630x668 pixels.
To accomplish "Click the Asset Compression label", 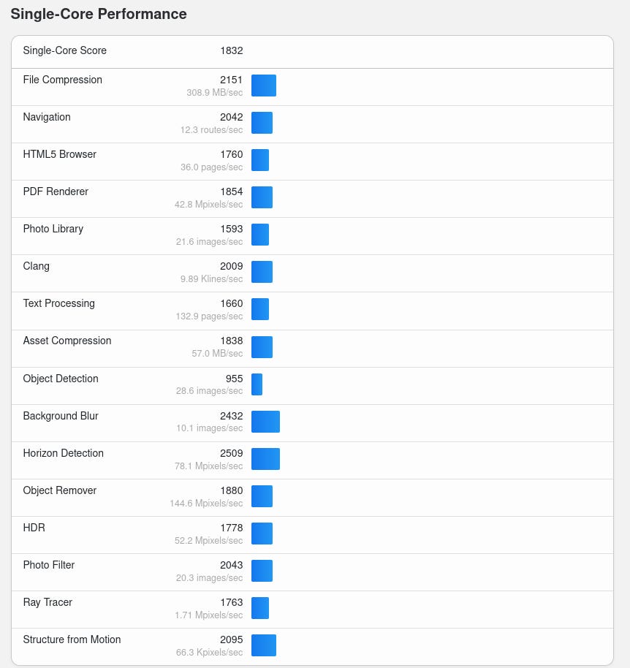I will coord(67,341).
